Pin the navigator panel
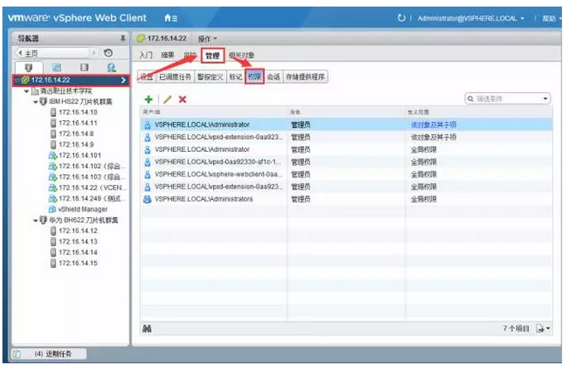Viewport: 566px width, 369px height. coord(123,38)
